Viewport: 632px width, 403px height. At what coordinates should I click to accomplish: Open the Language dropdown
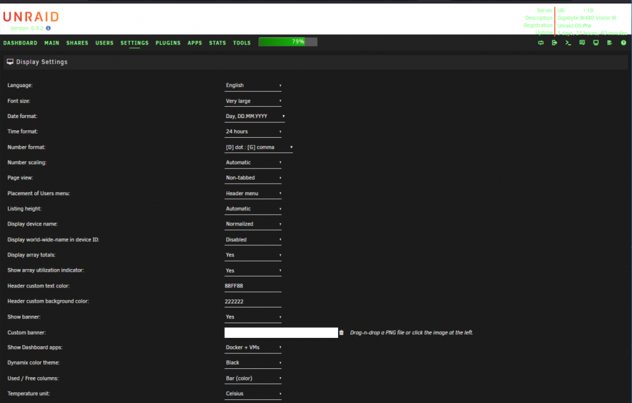point(253,85)
